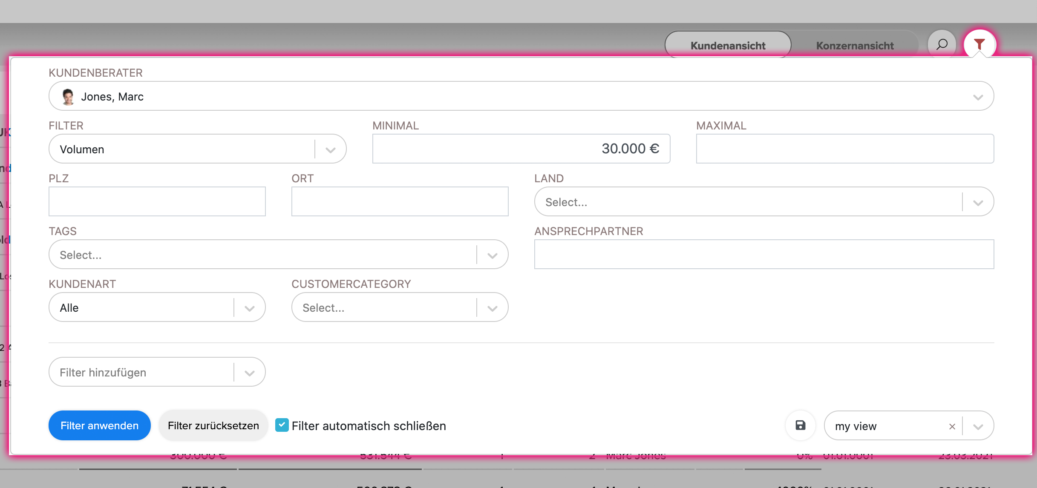Click the 'Filter anwenden' button
This screenshot has width=1037, height=488.
(x=100, y=425)
